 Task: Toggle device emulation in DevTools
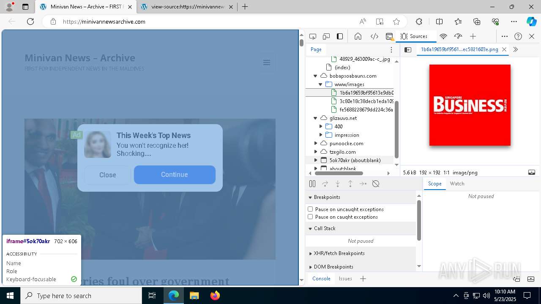click(x=326, y=36)
